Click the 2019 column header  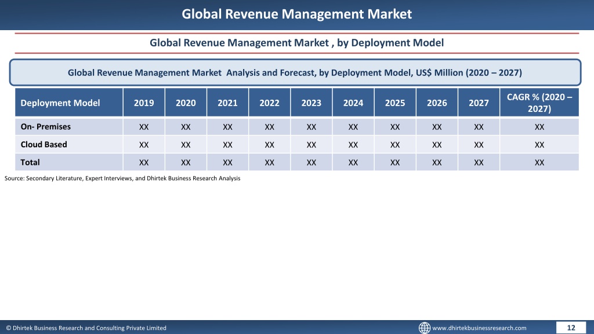pyautogui.click(x=144, y=103)
